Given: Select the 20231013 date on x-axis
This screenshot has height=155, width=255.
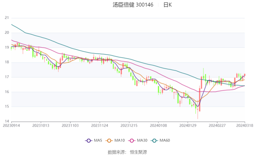Looking at the screenshot, I should point(41,125).
